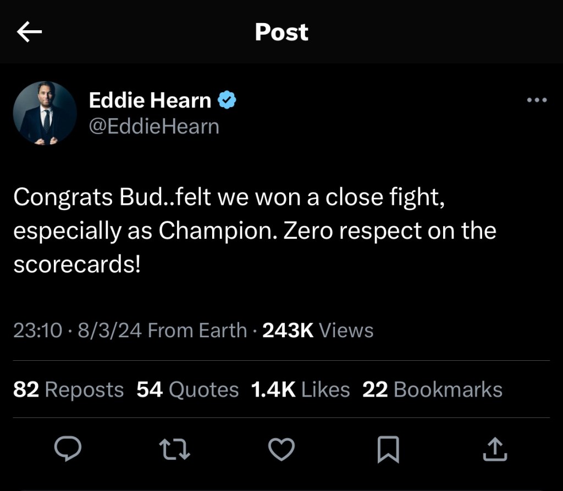The height and width of the screenshot is (491, 563).
Task: Open the reply comment icon
Action: [68, 449]
